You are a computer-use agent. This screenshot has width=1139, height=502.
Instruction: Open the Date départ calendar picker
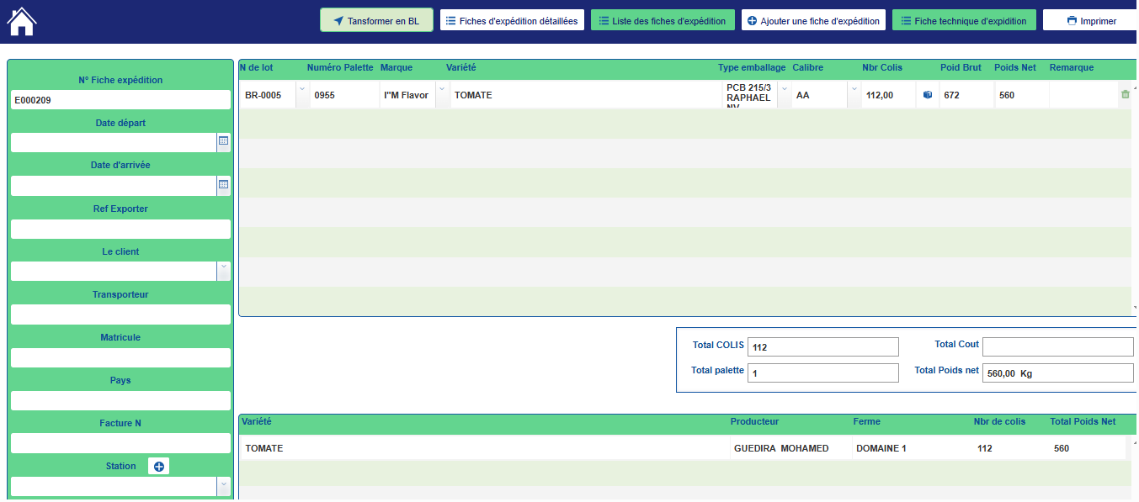224,141
